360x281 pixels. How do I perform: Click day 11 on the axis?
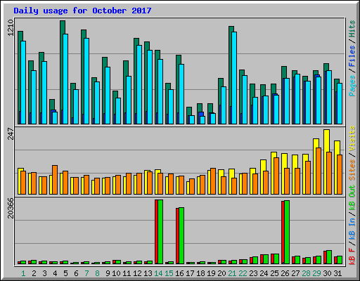point(127,273)
